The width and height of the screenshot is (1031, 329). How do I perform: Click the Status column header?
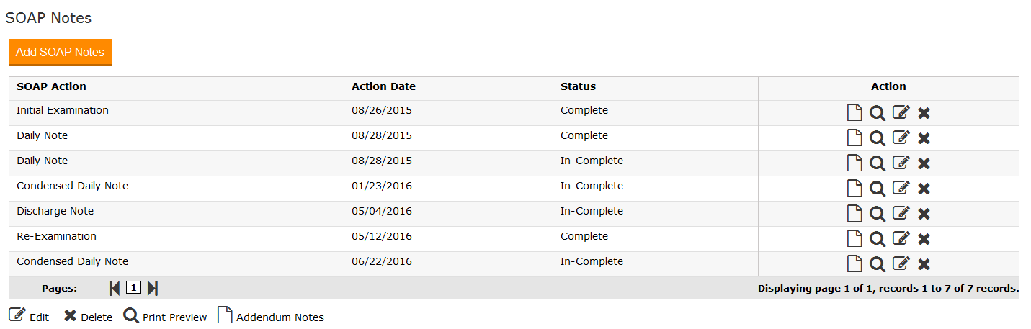click(578, 86)
